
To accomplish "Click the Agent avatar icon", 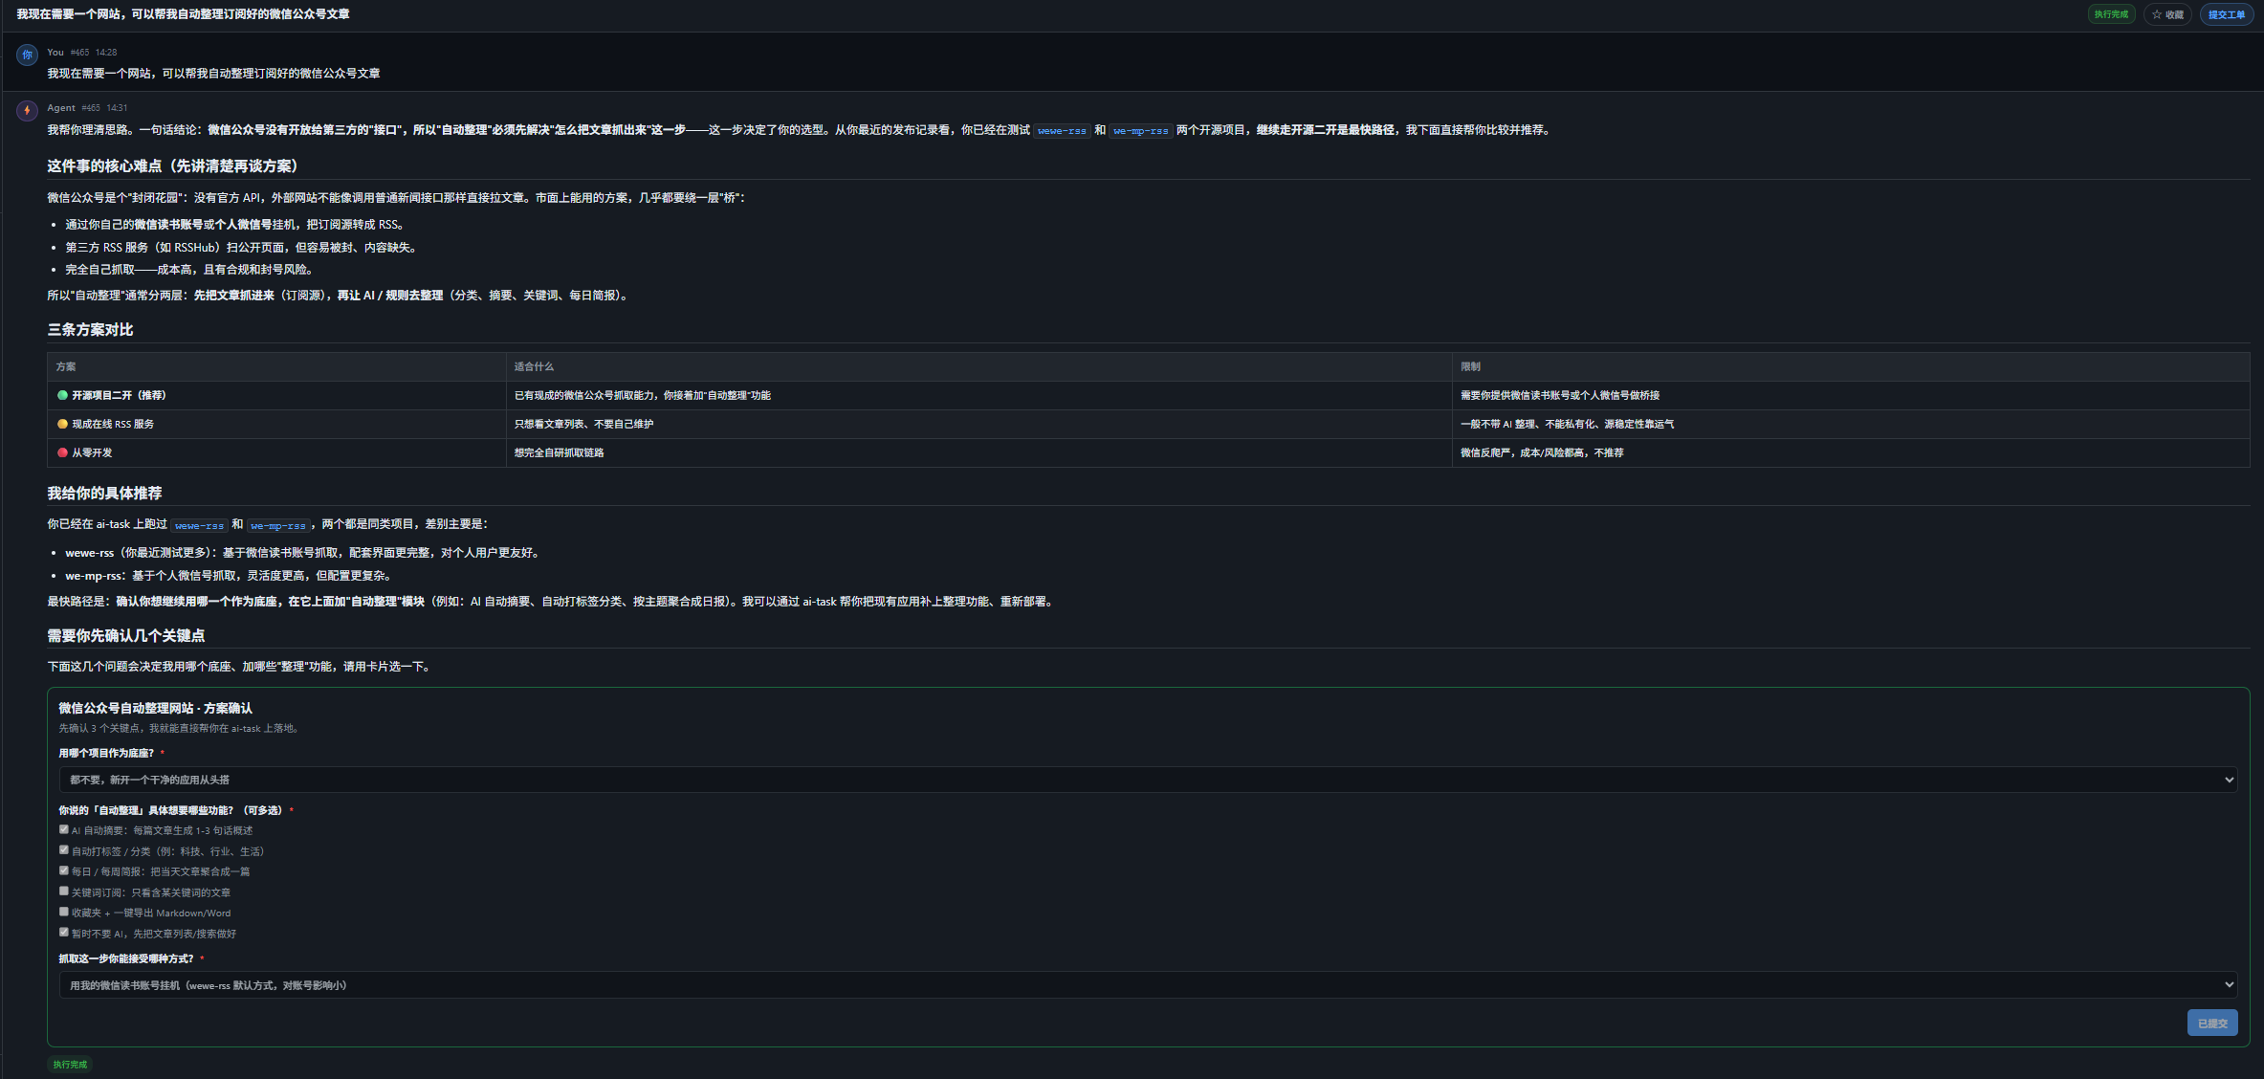I will (27, 111).
